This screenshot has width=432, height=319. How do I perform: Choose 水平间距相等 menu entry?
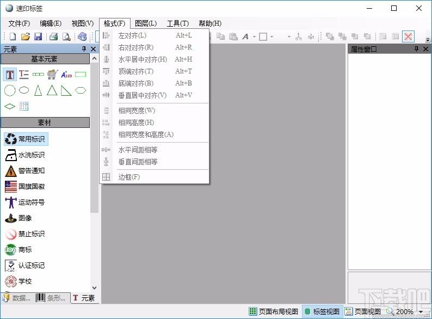click(x=154, y=150)
